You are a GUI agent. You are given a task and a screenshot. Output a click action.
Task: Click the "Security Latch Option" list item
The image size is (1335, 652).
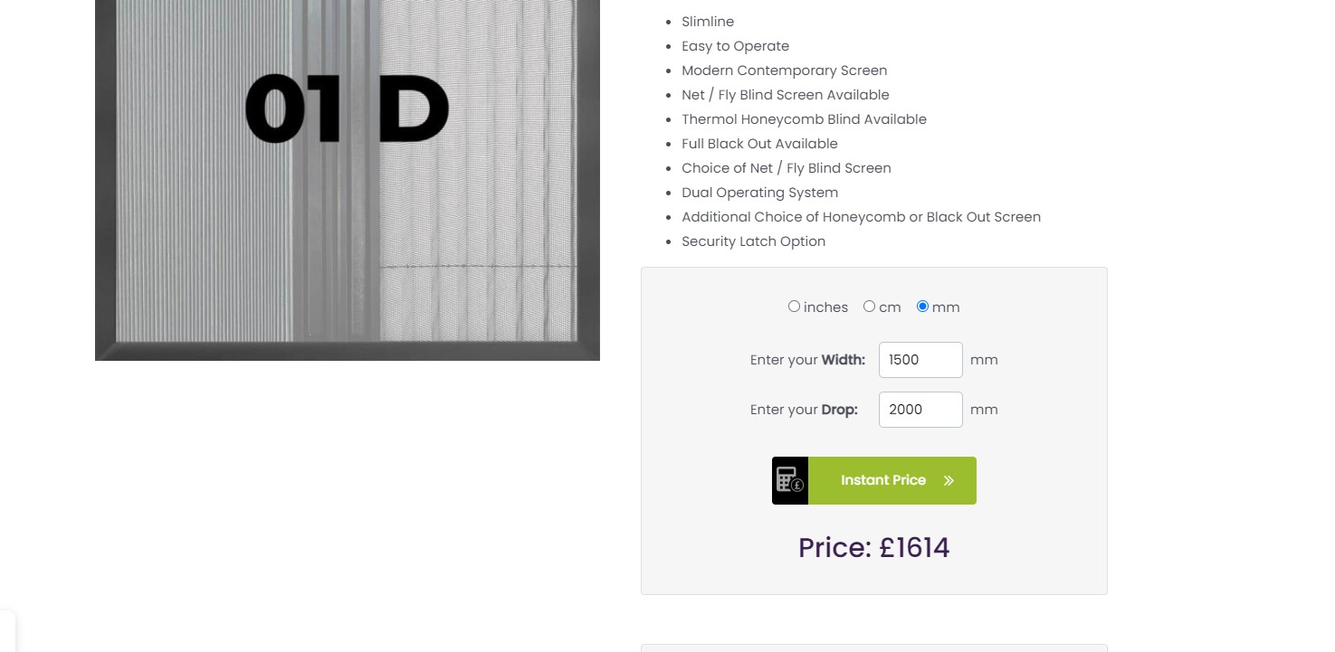coord(753,241)
